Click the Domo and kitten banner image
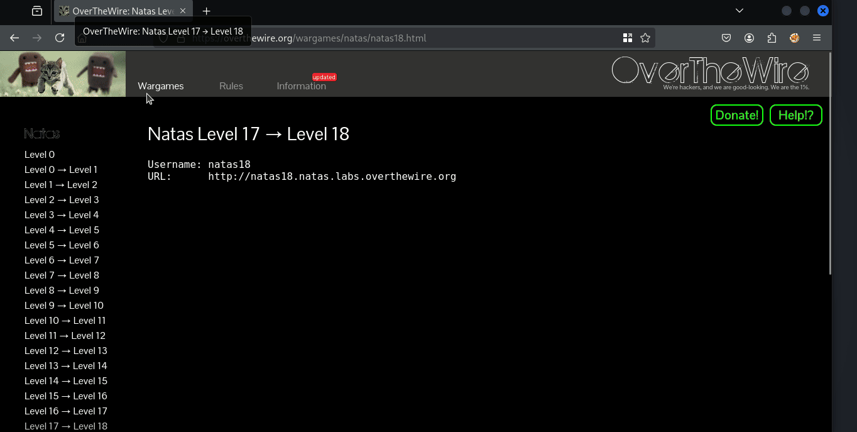Screen dimensions: 857x432 63,74
